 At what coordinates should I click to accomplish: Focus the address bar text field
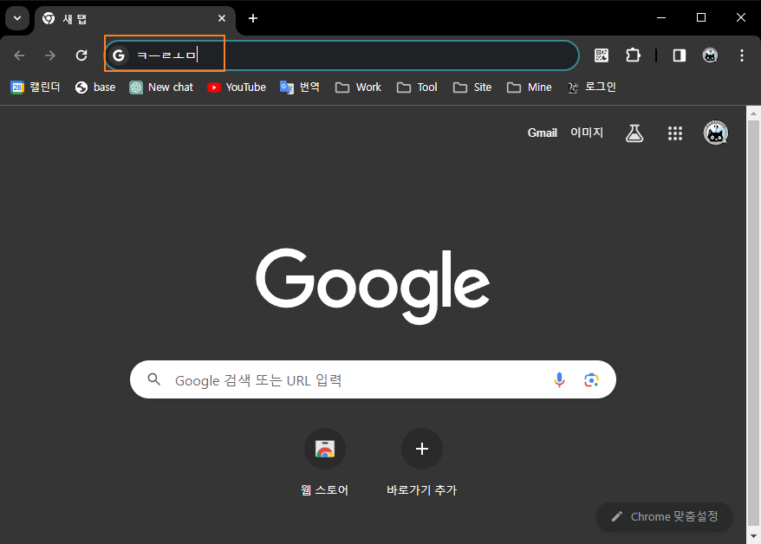coord(342,55)
